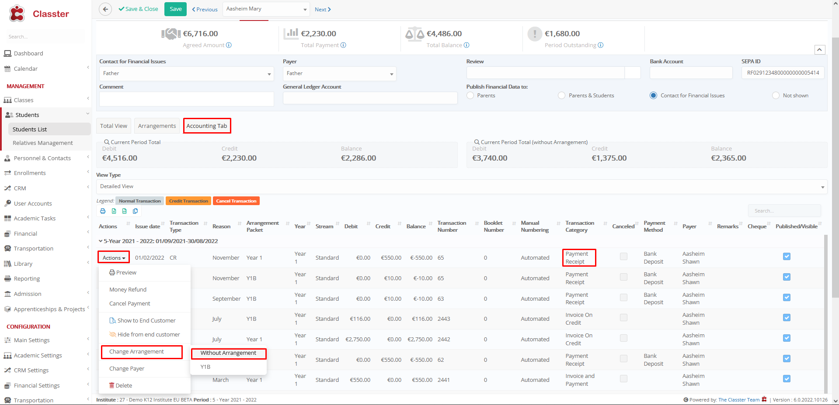Screen dimensions: 839x405
Task: Toggle Published checkbox for September Y1B row
Action: (x=787, y=298)
